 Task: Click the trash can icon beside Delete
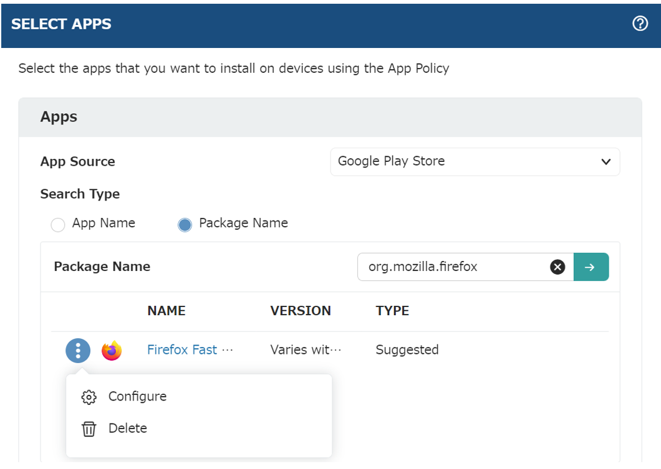(x=89, y=429)
